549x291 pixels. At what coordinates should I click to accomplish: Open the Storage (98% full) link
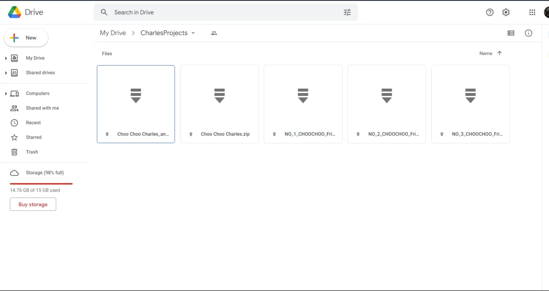coord(45,173)
